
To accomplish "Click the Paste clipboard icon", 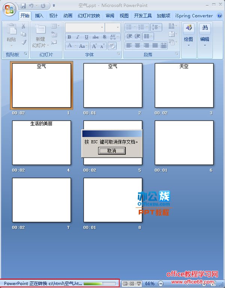I will 11,30.
